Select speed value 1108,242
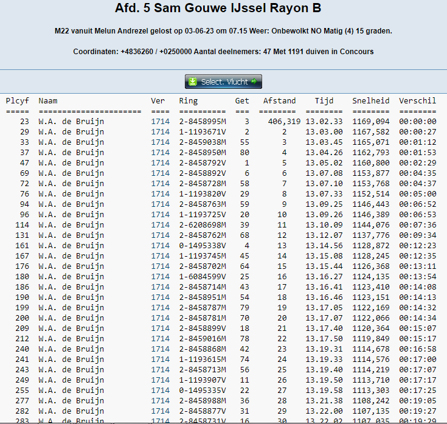The height and width of the screenshot is (424, 447). 371,401
